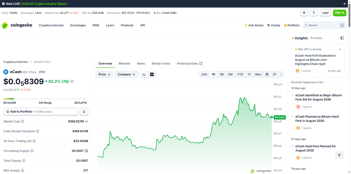351x174 pixels.
Task: Open Portfolio with star icon in header
Action: [x=292, y=25]
